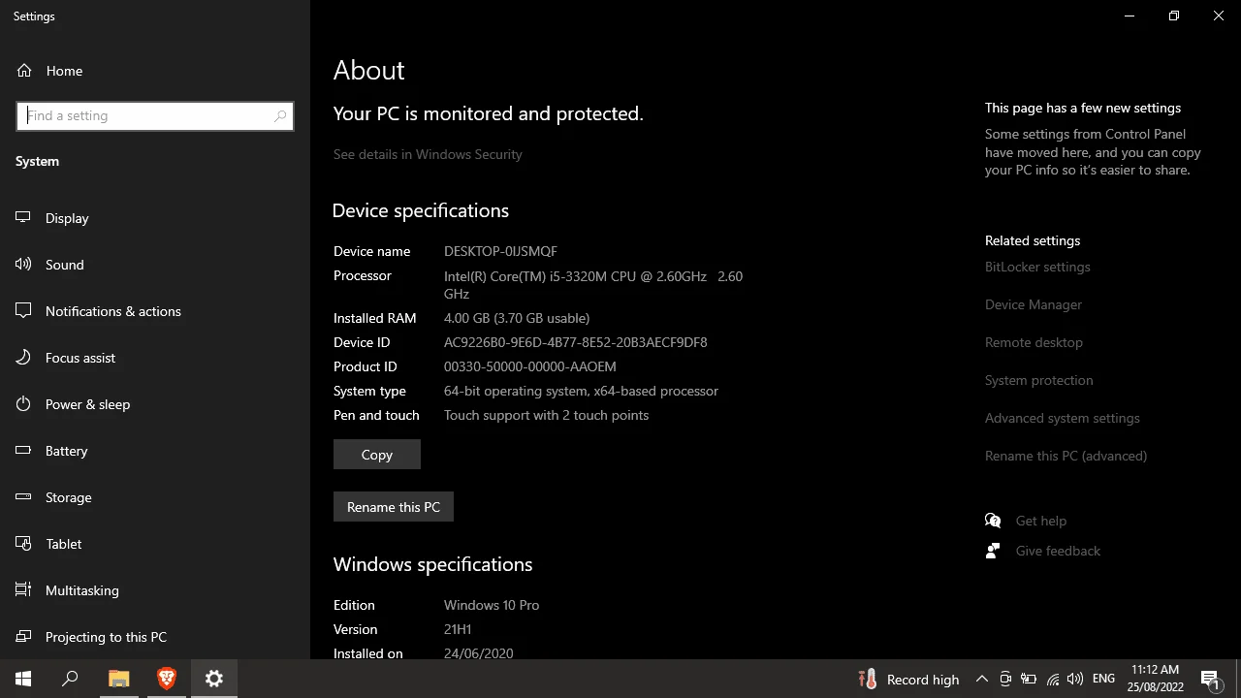Go to Settings Home
1241x698 pixels.
coord(155,71)
